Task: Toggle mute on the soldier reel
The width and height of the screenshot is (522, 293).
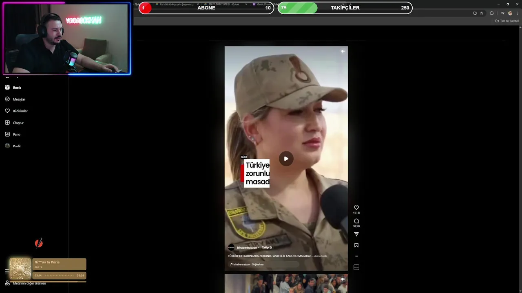Action: pyautogui.click(x=343, y=51)
